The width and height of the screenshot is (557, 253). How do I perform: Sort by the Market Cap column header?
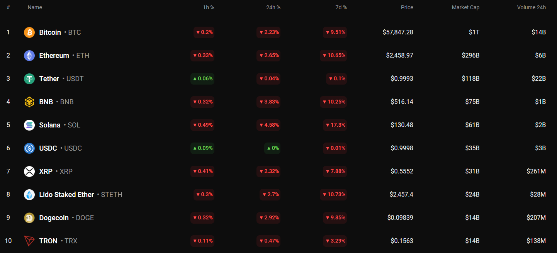click(465, 7)
